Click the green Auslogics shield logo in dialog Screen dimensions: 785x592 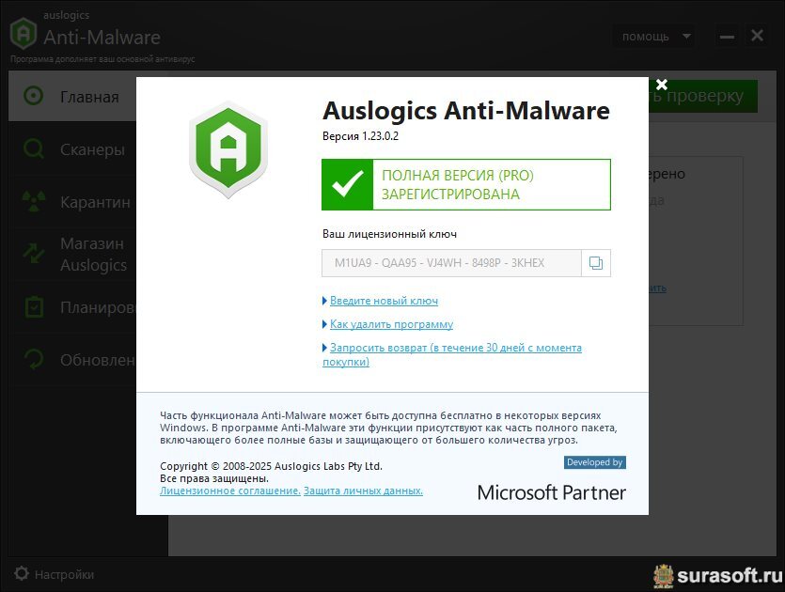[x=228, y=149]
